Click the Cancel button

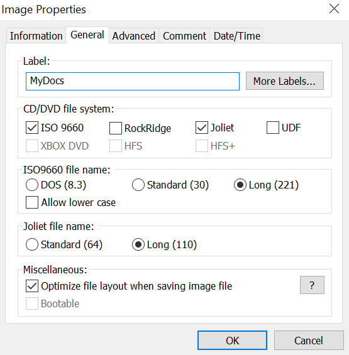pos(309,341)
